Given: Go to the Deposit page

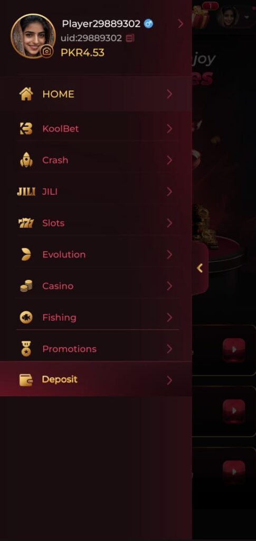Looking at the screenshot, I should coord(96,379).
